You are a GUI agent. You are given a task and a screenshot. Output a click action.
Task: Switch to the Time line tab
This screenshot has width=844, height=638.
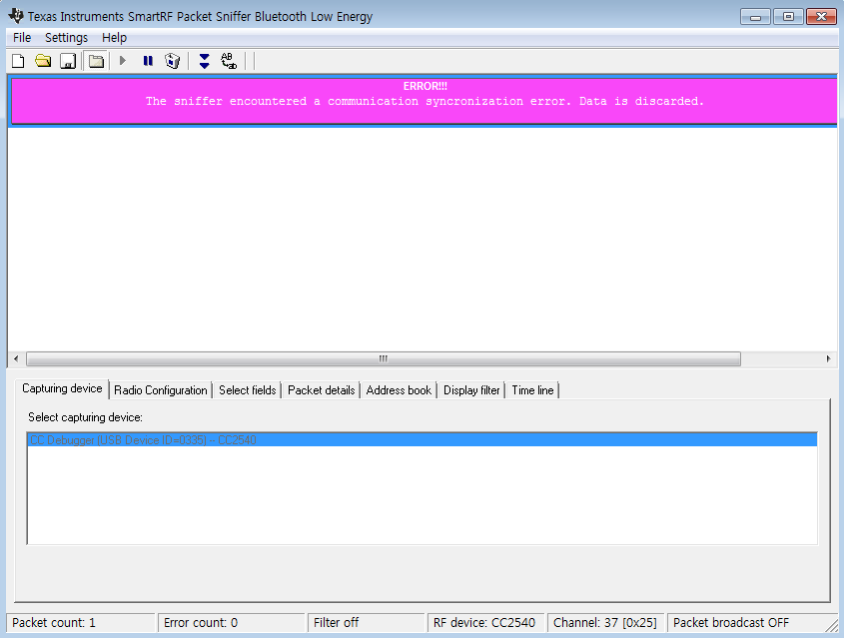coord(532,390)
